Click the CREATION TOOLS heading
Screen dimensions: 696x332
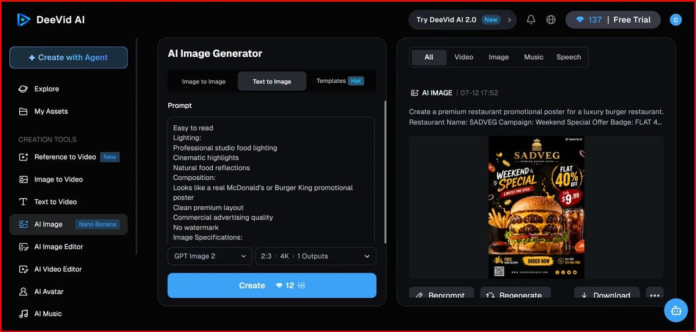coord(48,140)
